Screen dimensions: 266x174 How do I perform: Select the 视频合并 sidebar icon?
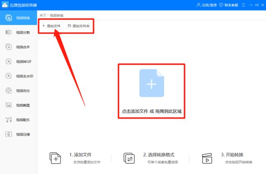(x=9, y=47)
